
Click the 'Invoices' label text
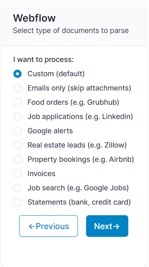point(41,174)
